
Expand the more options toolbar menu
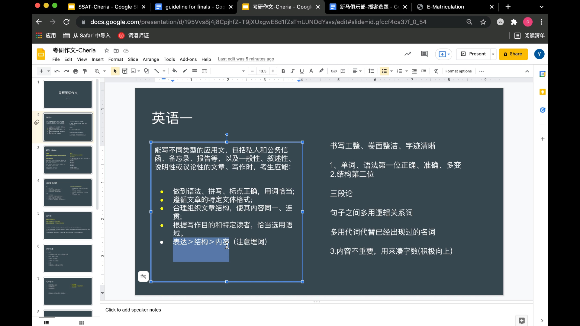482,71
